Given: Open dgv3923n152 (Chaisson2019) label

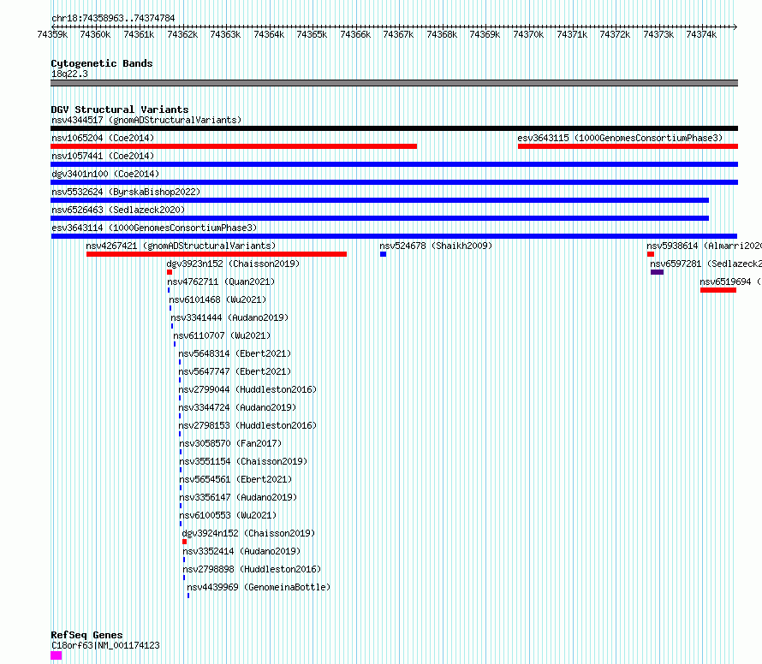Looking at the screenshot, I should (233, 264).
